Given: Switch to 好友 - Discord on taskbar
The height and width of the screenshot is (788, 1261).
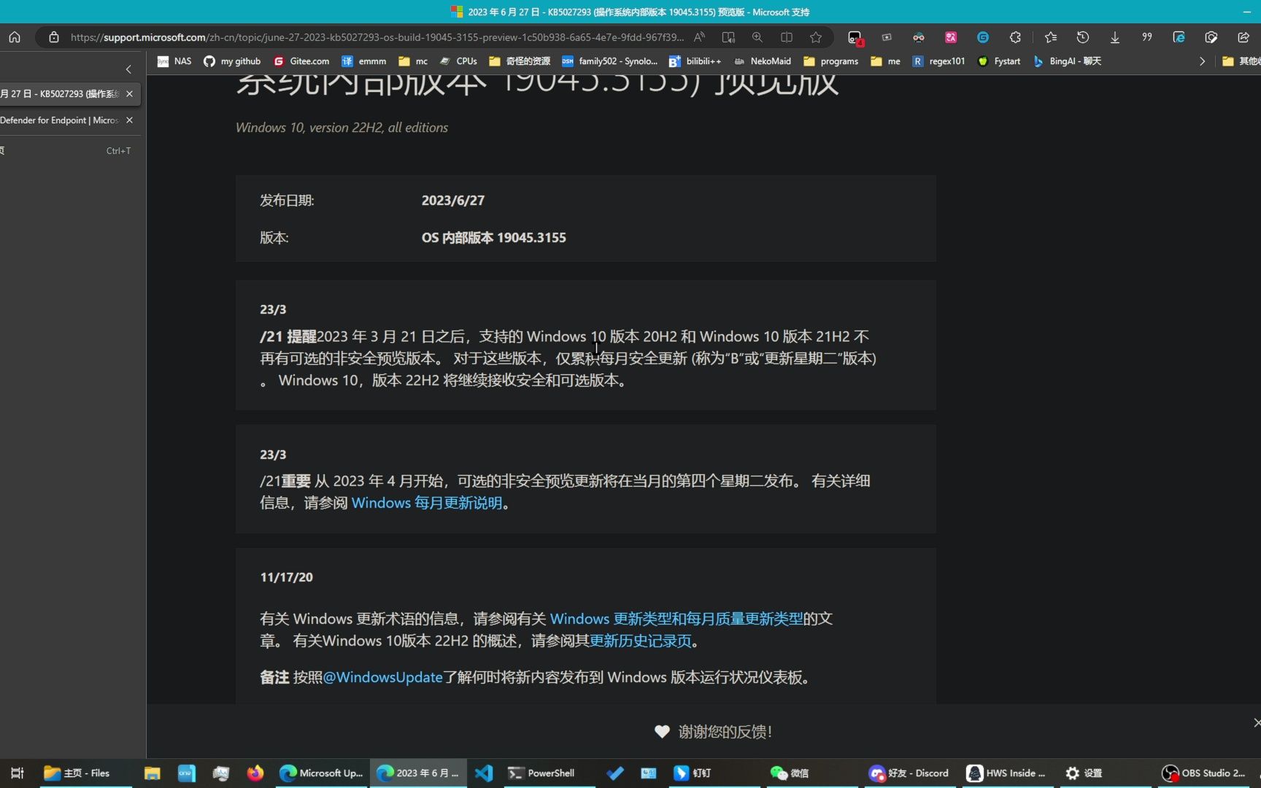Looking at the screenshot, I should click(909, 773).
